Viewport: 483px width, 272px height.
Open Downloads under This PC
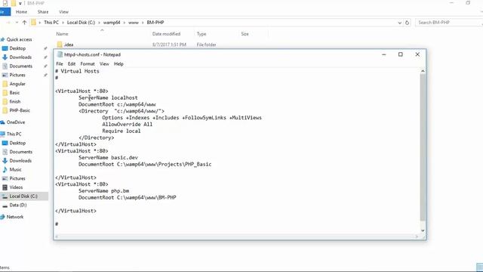click(20, 161)
